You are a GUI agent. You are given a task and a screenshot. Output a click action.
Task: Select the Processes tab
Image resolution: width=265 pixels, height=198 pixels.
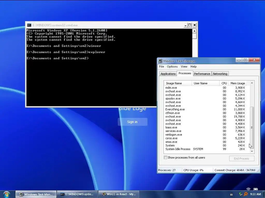185,73
